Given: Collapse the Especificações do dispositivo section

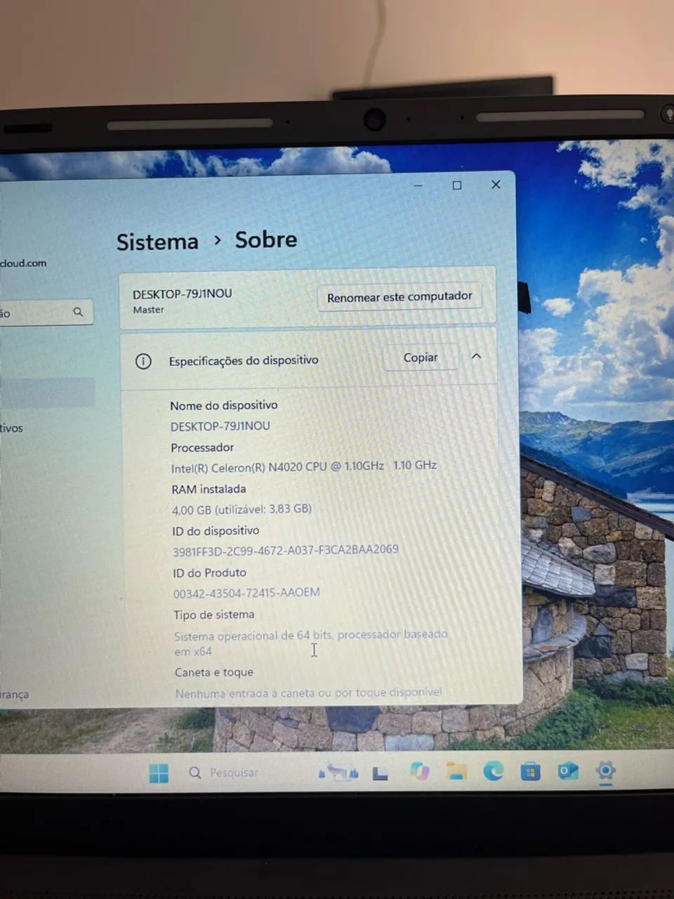Looking at the screenshot, I should [x=476, y=356].
